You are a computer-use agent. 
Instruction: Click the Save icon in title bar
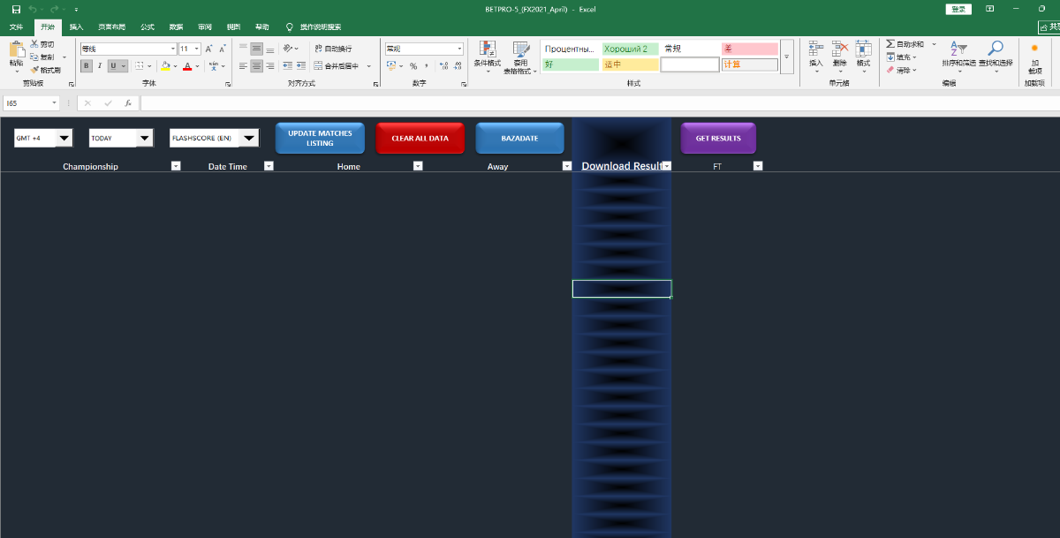coord(16,9)
